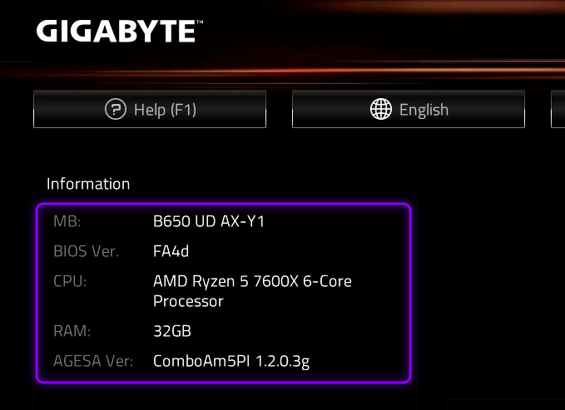Viewport: 565px width, 410px height.
Task: Select the MB label
Action: pyautogui.click(x=65, y=221)
